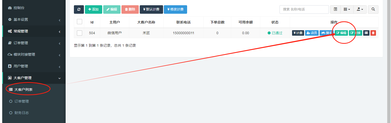Toggle the table card view icon

tap(335, 9)
